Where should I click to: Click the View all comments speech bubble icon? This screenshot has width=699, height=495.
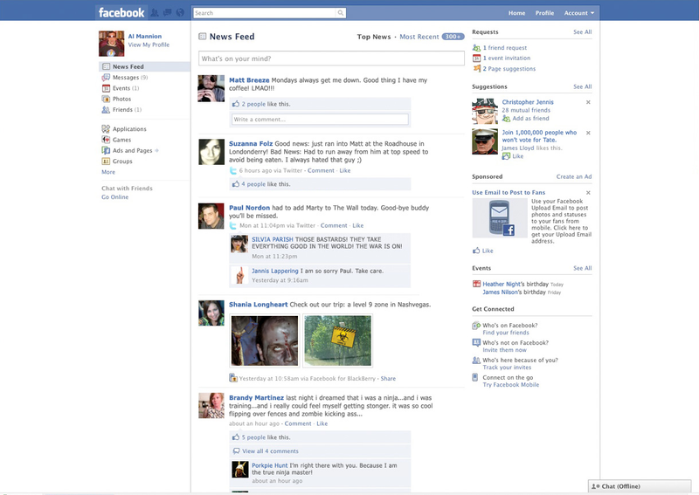coord(236,450)
